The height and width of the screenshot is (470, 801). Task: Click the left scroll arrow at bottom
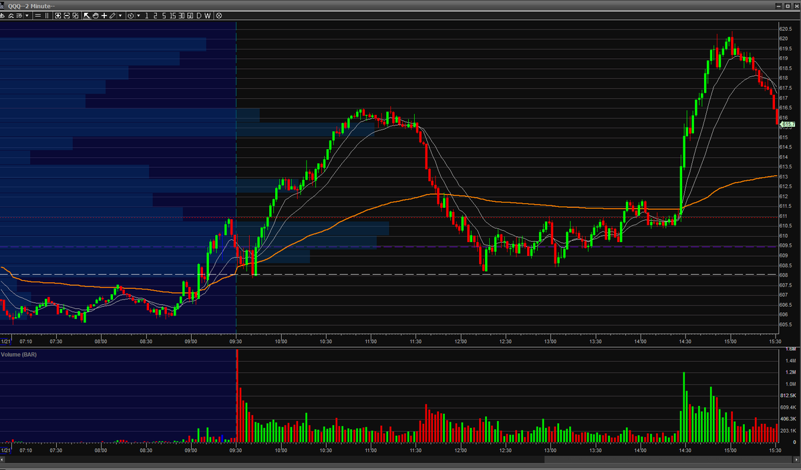3,460
